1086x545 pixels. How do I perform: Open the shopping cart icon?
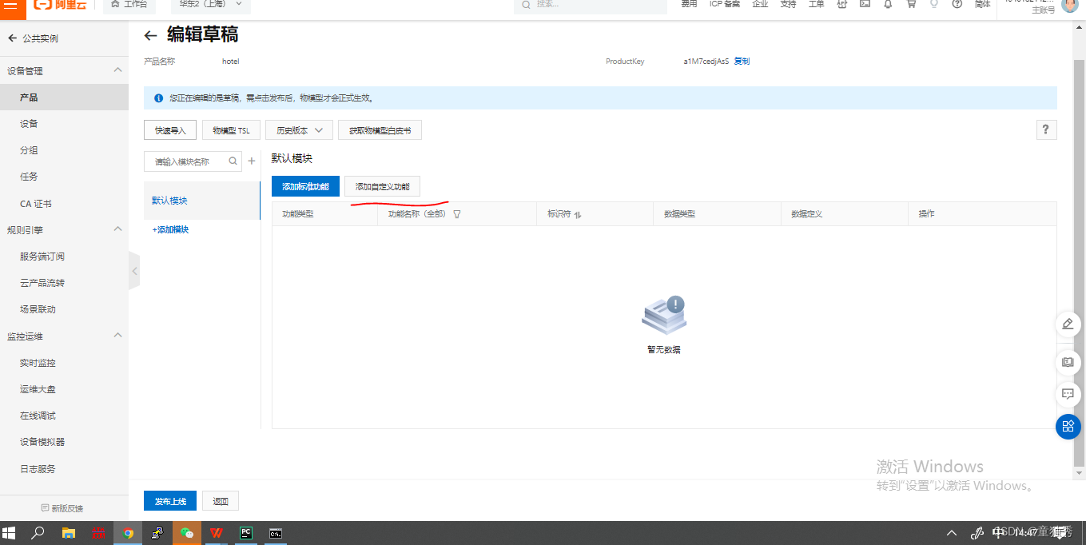(911, 4)
